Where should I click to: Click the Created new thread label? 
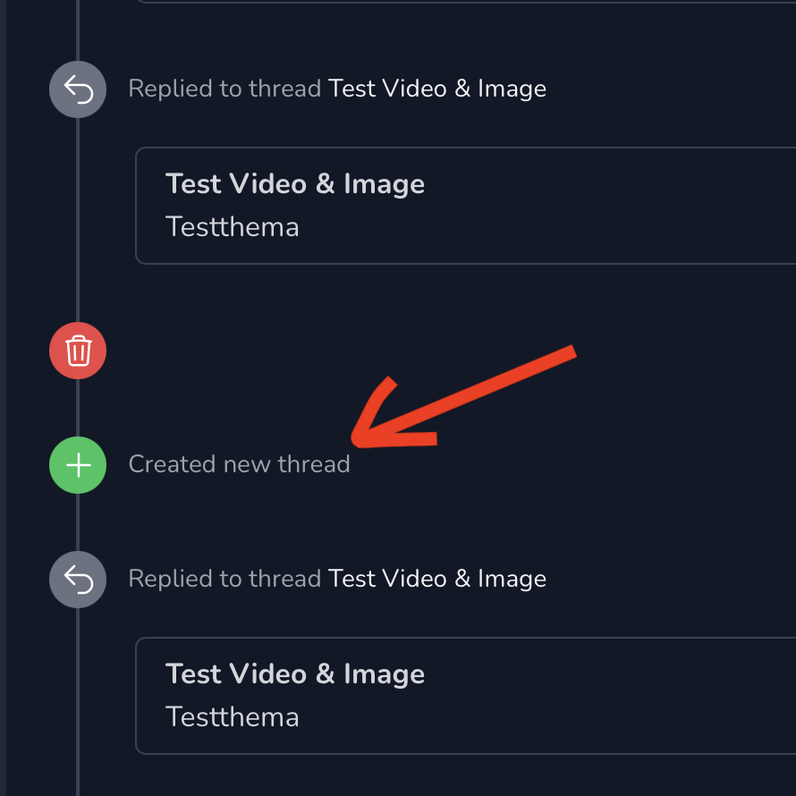[239, 464]
